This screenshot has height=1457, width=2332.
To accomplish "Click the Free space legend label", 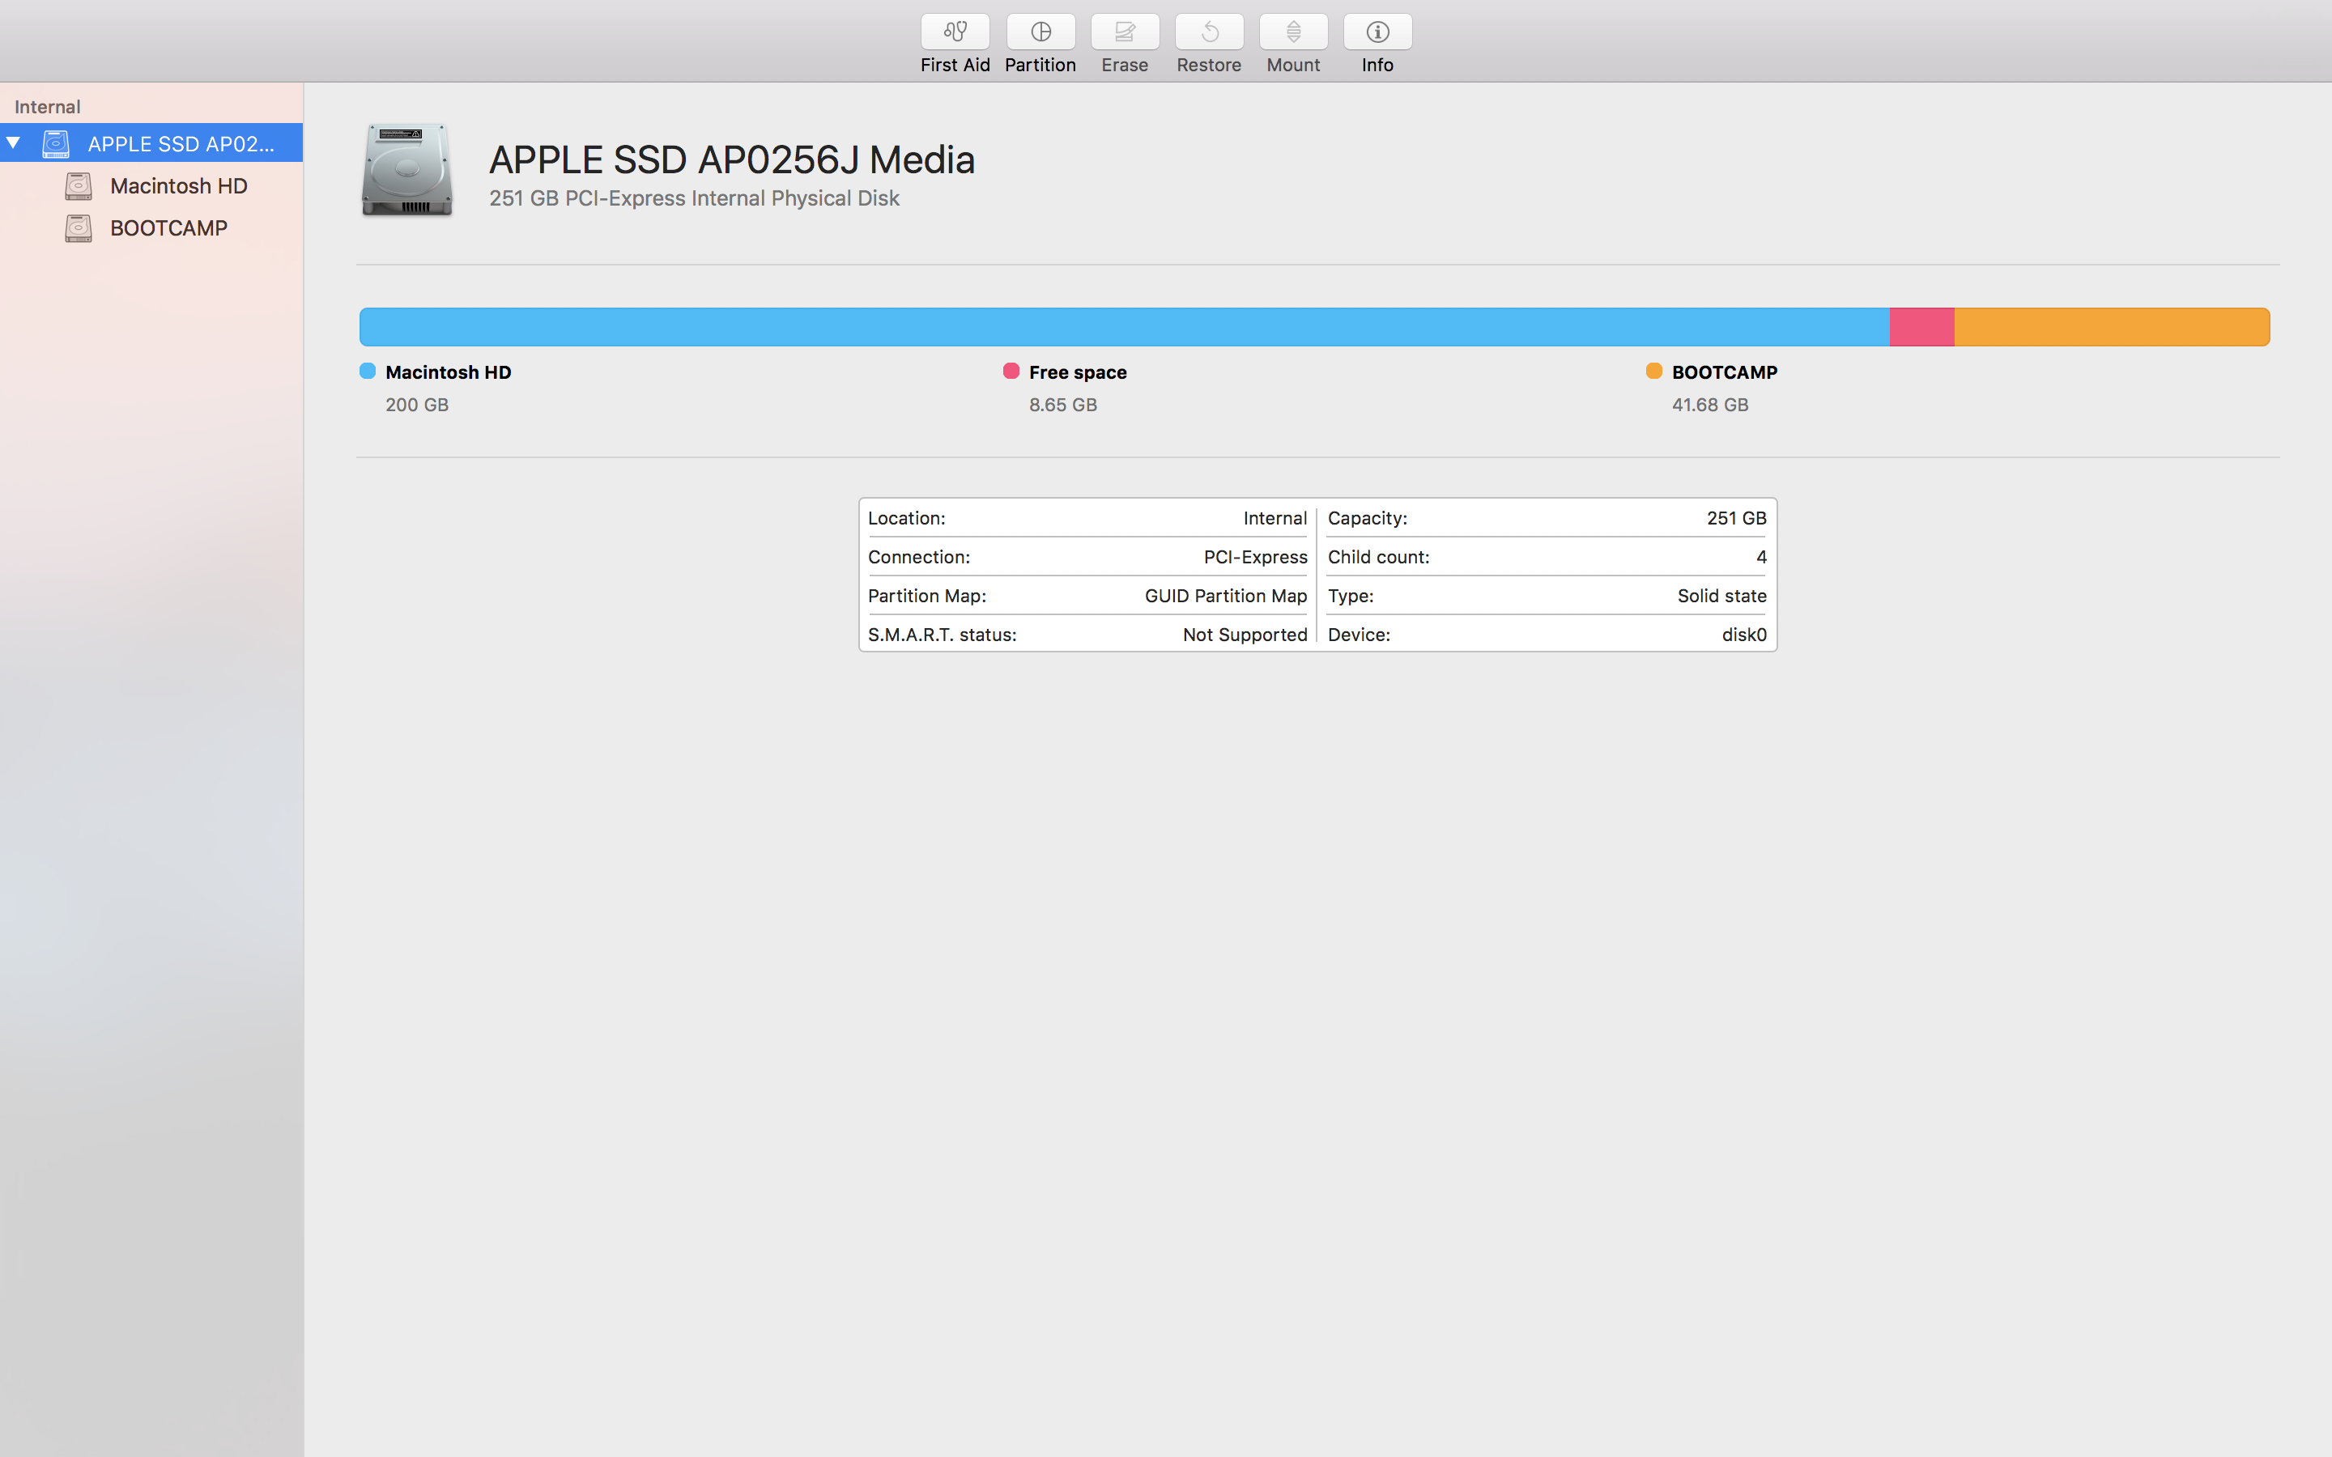I will click(1078, 372).
